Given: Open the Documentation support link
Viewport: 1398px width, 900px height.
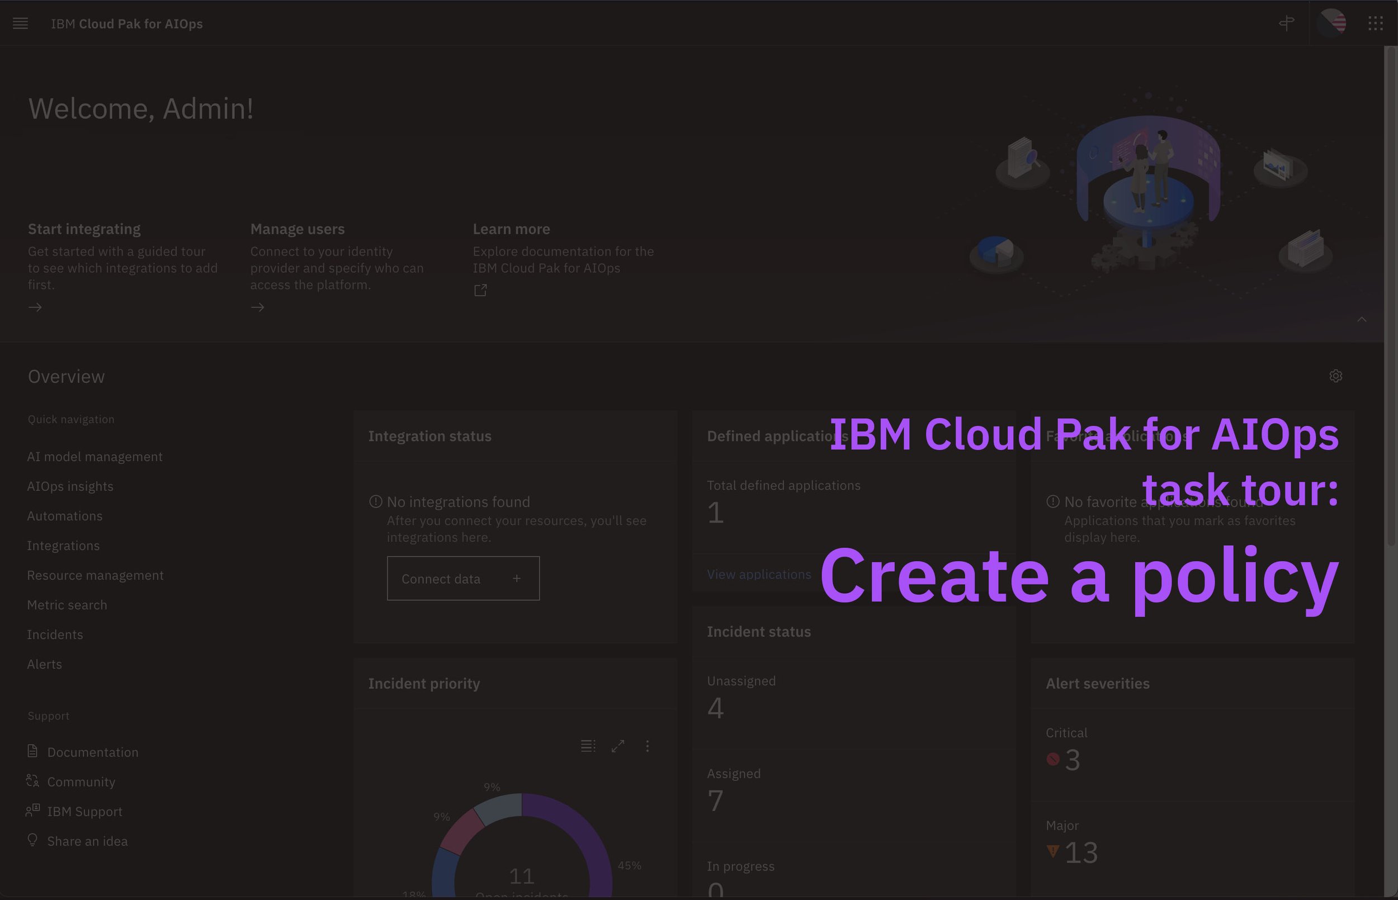Looking at the screenshot, I should 93,752.
